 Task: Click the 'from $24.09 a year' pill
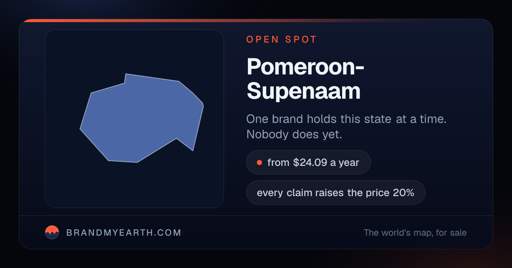308,163
